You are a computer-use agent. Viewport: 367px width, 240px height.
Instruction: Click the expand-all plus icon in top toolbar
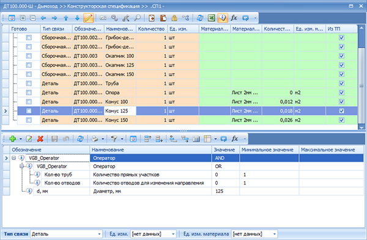coord(23,18)
